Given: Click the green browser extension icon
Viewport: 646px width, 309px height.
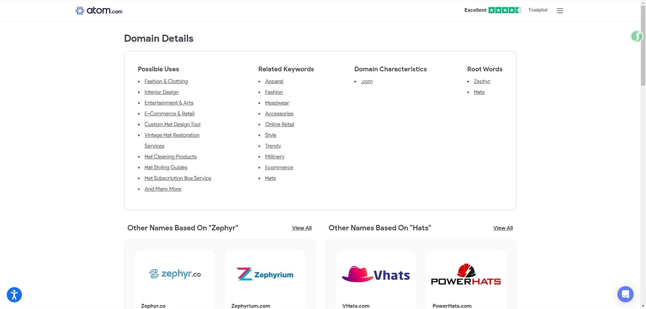Looking at the screenshot, I should [636, 37].
